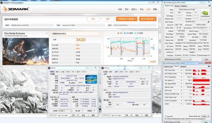Click the NVIDIA logo in GPU-Z Graphics Card window
This screenshot has width=212, height=123.
point(205,14)
